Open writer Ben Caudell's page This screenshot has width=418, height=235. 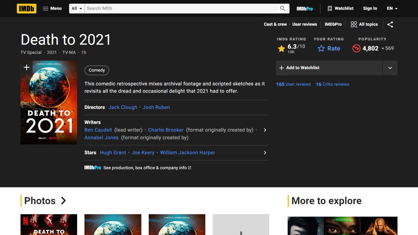(x=98, y=130)
